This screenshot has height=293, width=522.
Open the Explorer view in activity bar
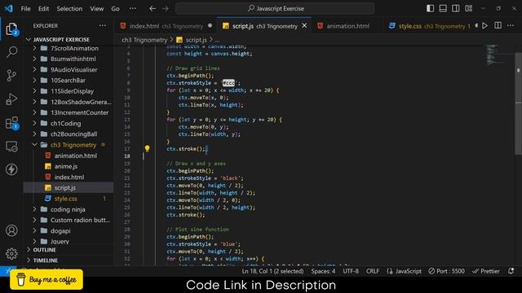point(11,29)
